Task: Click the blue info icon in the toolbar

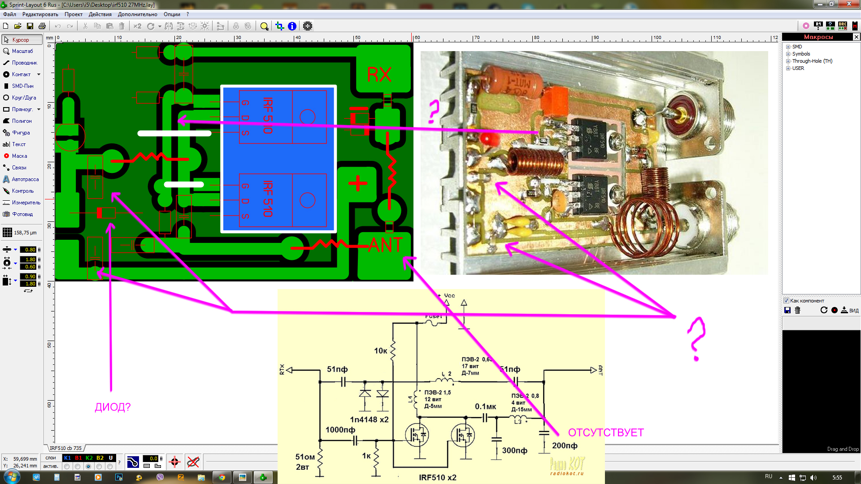Action: (x=292, y=26)
